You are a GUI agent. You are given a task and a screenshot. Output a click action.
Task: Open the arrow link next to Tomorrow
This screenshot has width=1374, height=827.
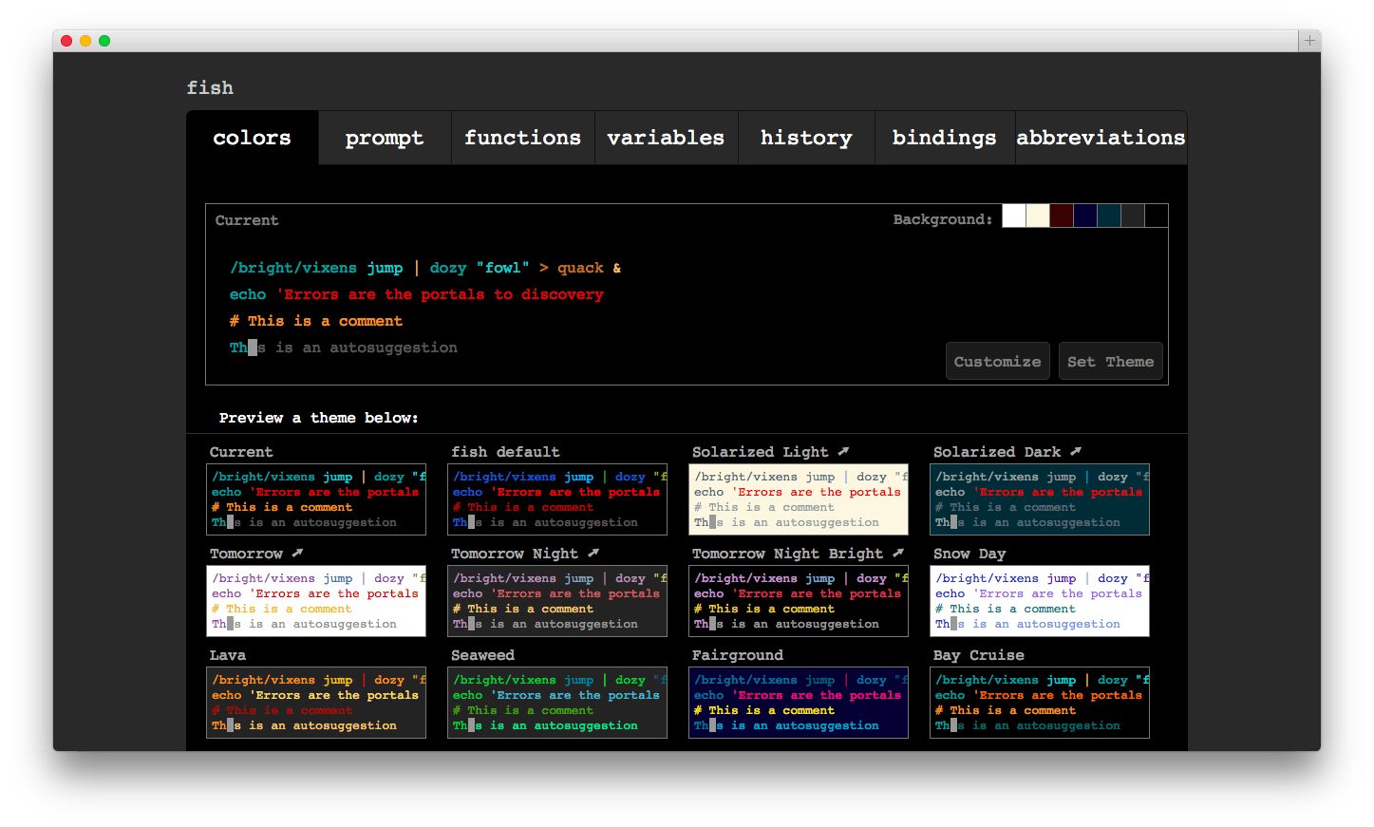pyautogui.click(x=297, y=553)
